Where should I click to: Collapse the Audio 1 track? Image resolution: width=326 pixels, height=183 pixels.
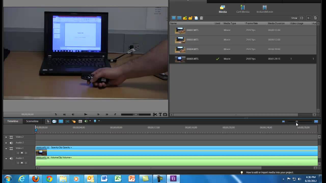(x=6, y=158)
